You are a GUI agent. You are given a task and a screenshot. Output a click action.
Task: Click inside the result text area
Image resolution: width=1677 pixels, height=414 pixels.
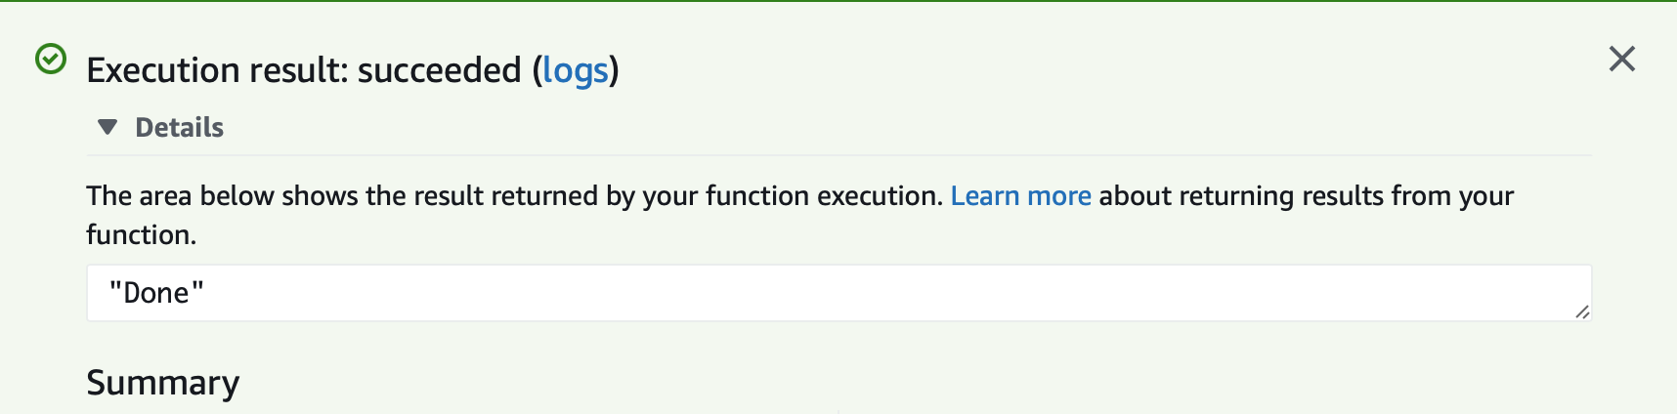839,293
